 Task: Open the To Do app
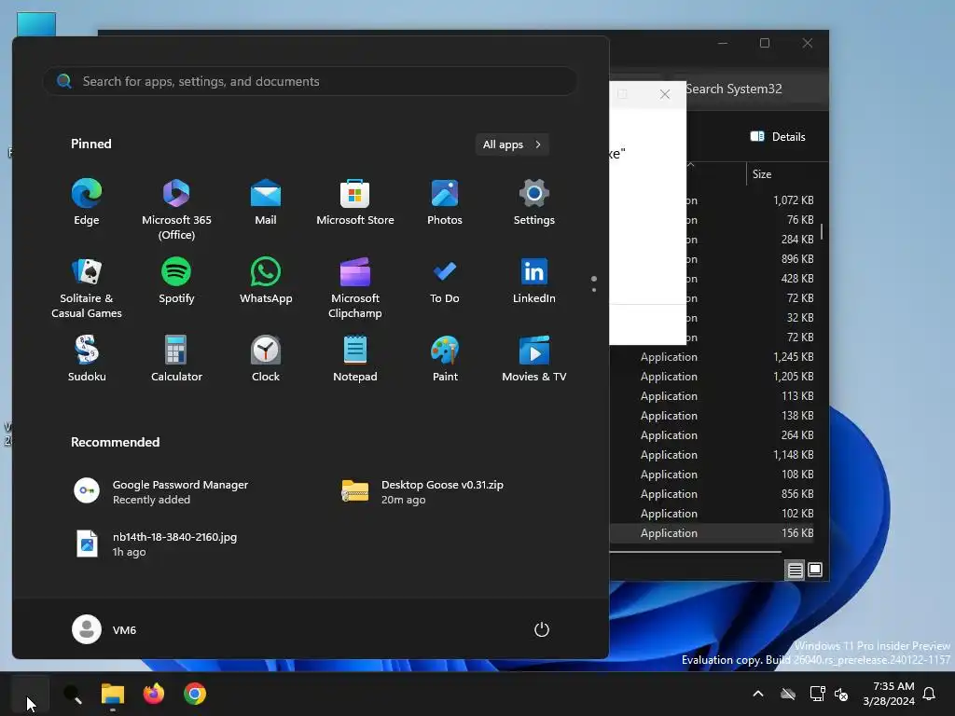(445, 282)
